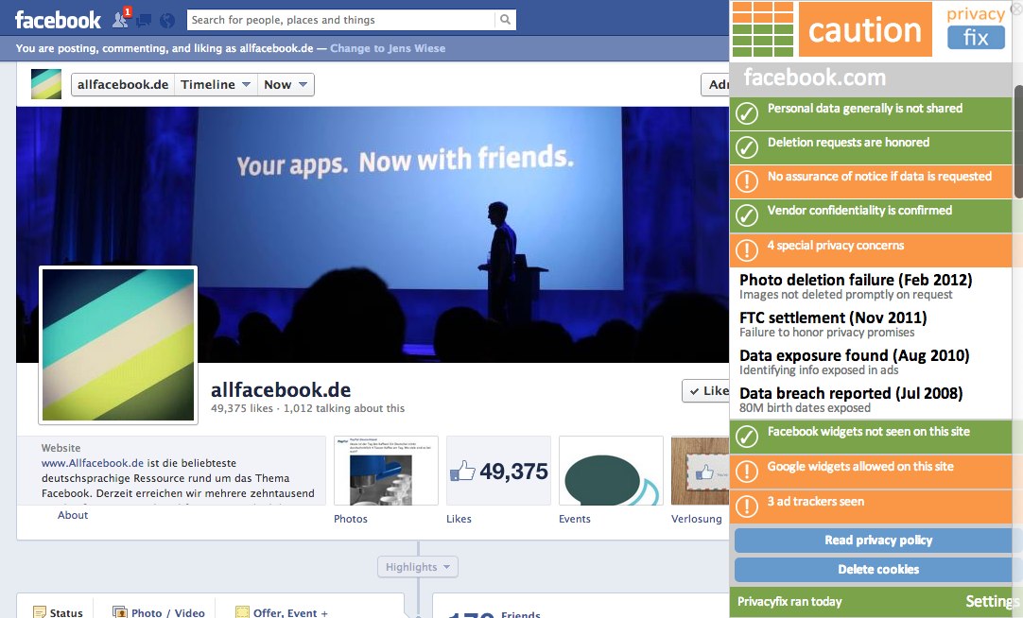
Task: Open the Photos thumbnail
Action: click(x=386, y=471)
